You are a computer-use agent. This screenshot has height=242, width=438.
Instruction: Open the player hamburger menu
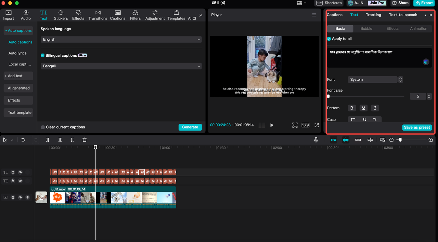tap(314, 15)
